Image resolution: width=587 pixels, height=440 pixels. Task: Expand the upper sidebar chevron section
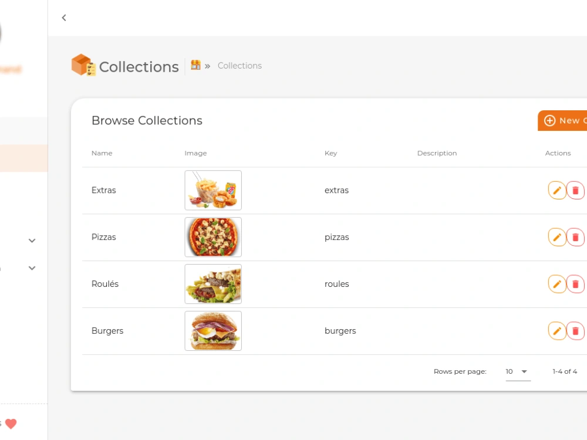click(x=32, y=241)
